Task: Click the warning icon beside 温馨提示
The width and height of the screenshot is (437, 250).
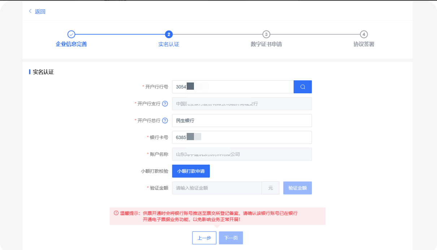Action: (116, 213)
